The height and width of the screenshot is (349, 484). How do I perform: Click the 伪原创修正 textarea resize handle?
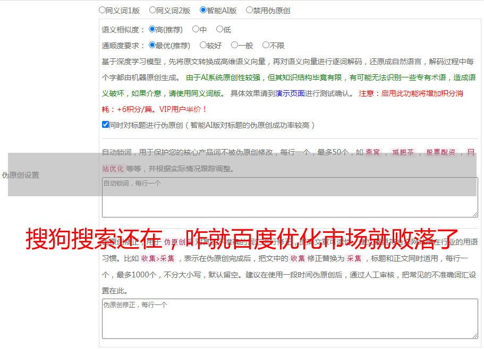[474, 335]
